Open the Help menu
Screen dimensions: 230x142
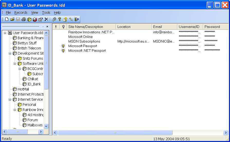57,13
